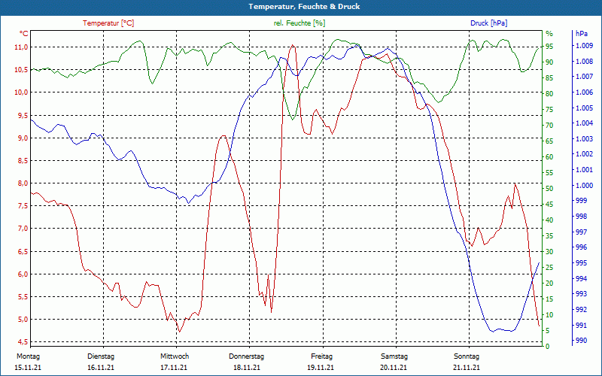Select the green rel. Feuchte [%] legend label
This screenshot has width=602, height=376.
point(299,23)
